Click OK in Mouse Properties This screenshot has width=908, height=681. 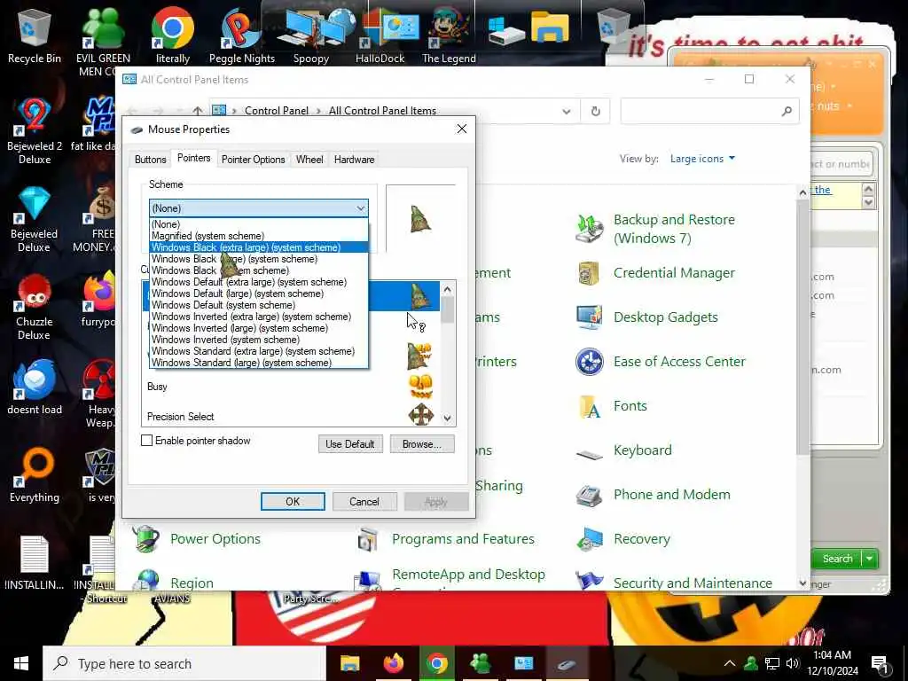(x=293, y=502)
